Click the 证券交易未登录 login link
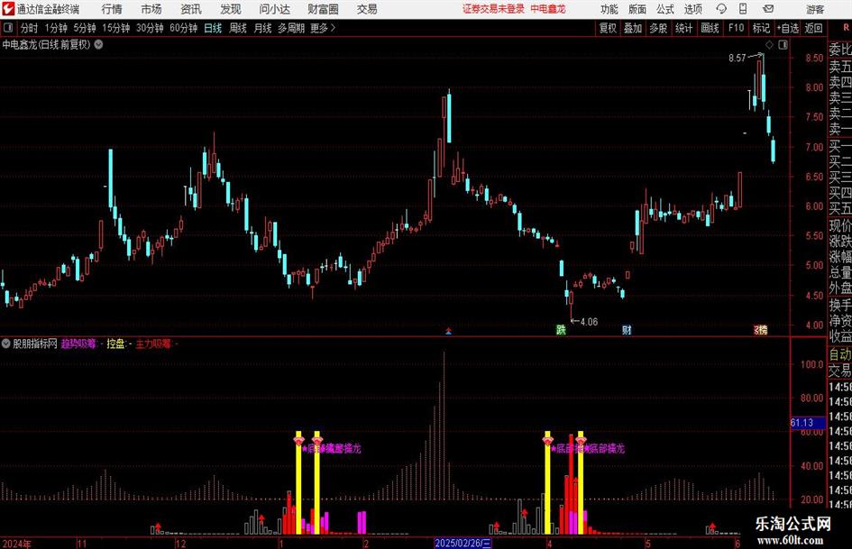 (x=493, y=9)
